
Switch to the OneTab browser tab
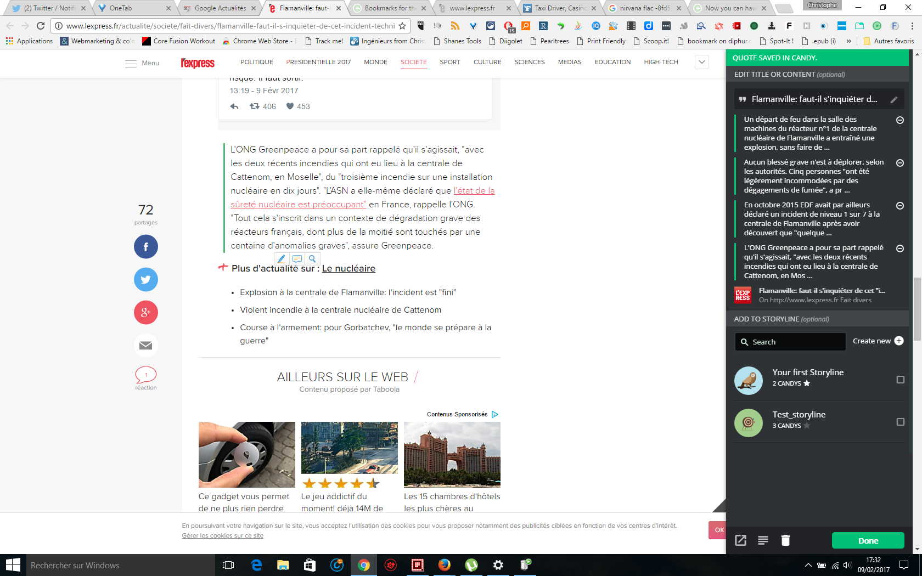134,8
